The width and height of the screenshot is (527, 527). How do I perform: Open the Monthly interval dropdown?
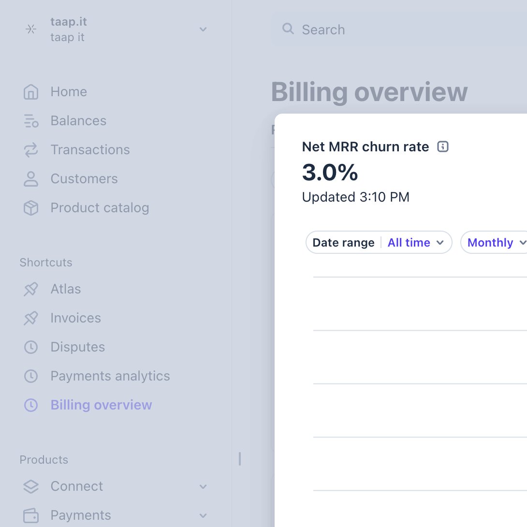tap(494, 242)
